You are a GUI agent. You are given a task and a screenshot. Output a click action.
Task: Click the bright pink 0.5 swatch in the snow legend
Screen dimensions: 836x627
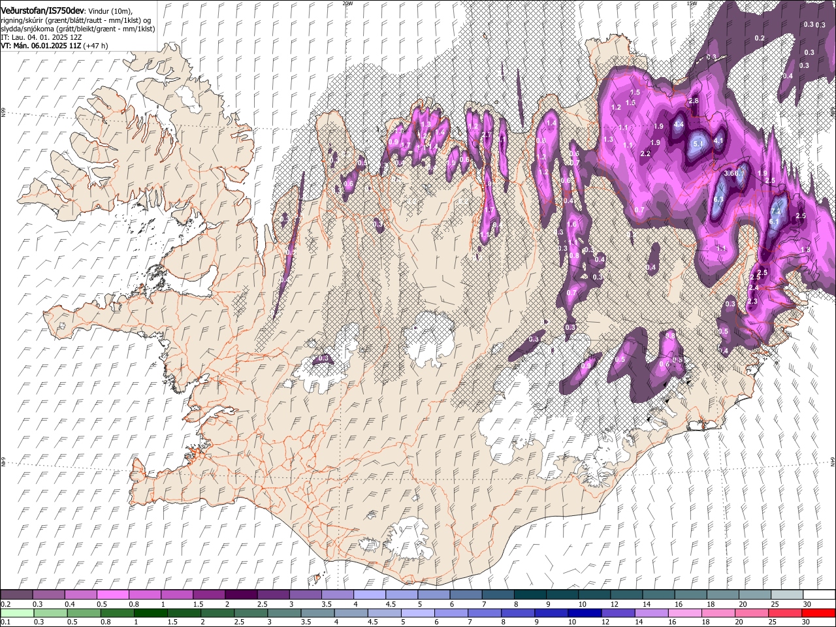[113, 595]
